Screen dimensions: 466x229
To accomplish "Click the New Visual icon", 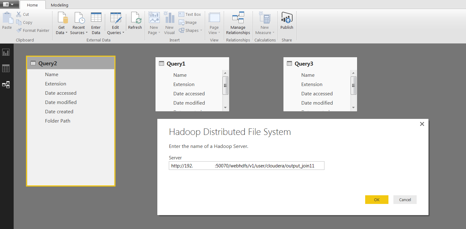I will click(169, 22).
